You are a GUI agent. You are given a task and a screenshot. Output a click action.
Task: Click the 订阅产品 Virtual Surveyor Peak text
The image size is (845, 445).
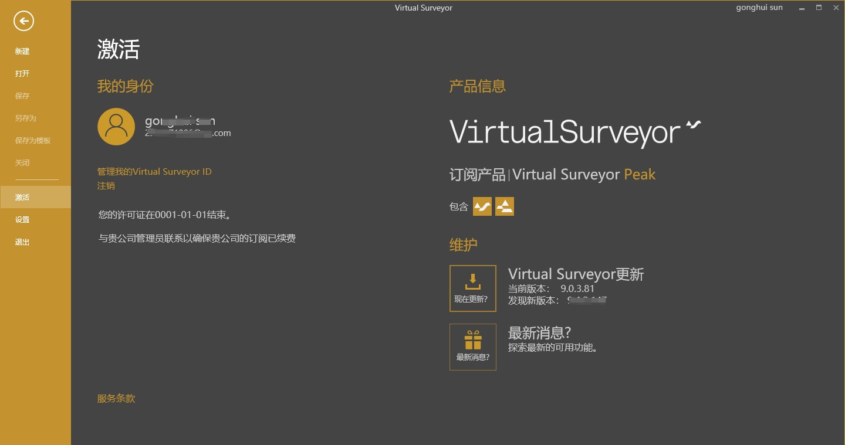pos(553,175)
